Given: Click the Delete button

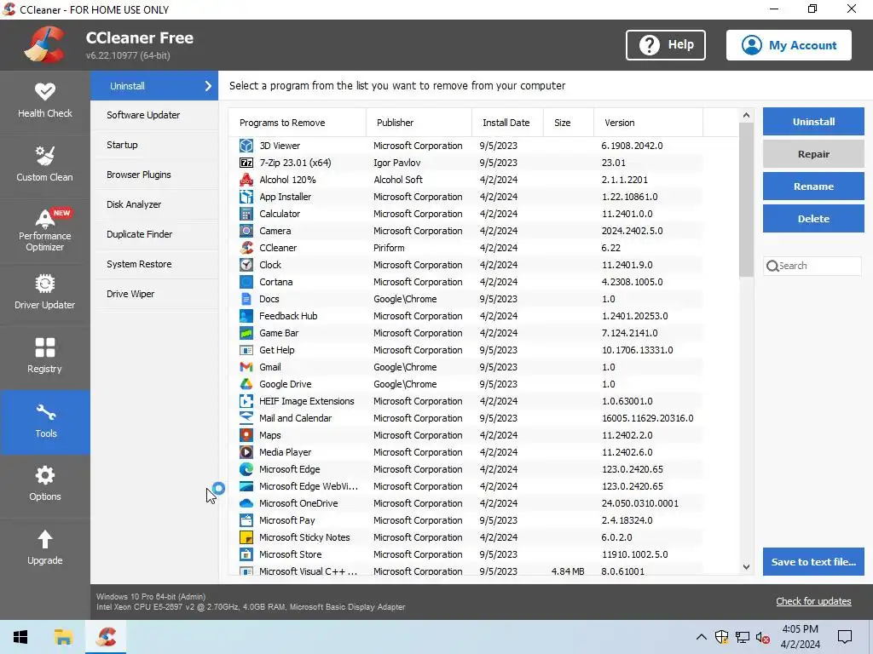Looking at the screenshot, I should point(812,219).
